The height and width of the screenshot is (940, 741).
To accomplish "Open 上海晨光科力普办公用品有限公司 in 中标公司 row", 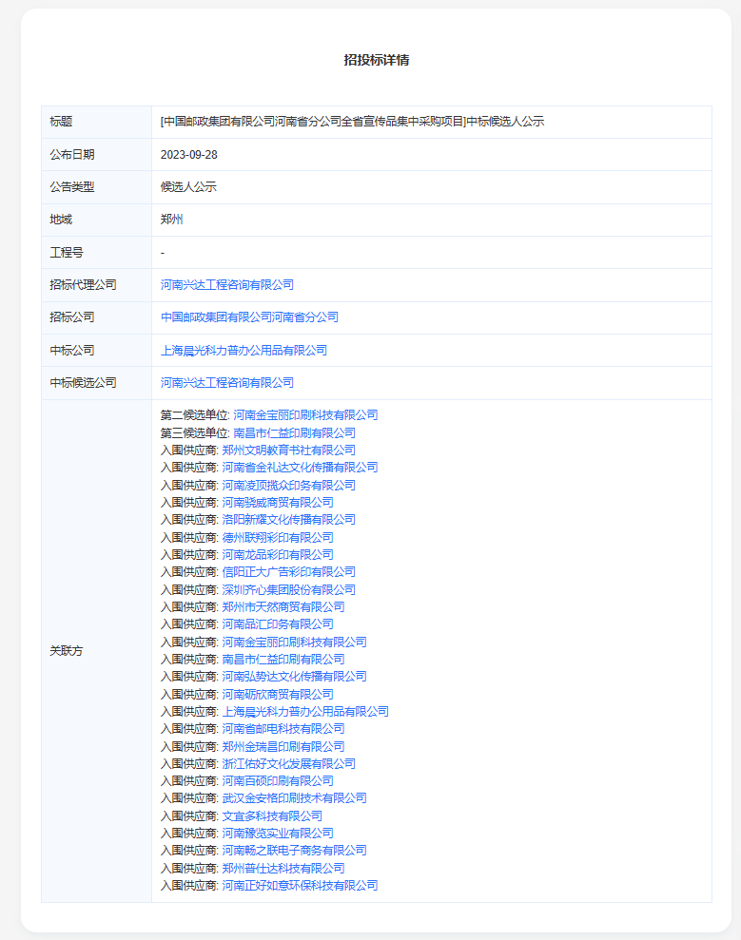I will tap(244, 350).
